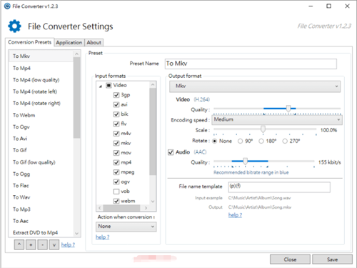Screen dimensions: 357x268
Task: Click the move preset up arrow button
Action: pyautogui.click(x=19, y=244)
